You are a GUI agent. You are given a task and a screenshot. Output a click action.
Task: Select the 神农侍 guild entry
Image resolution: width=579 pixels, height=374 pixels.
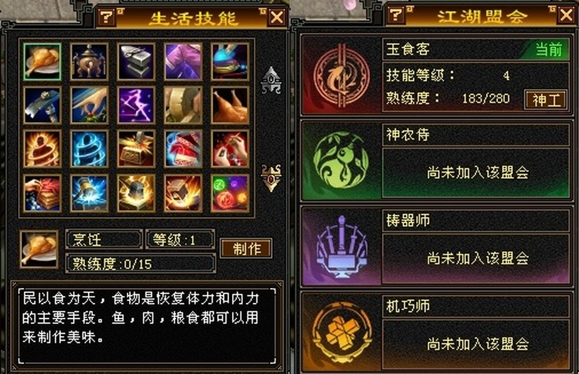tap(437, 160)
